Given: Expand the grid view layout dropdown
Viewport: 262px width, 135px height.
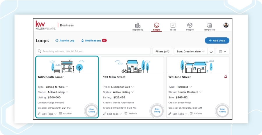Looking at the screenshot, I should click(223, 51).
